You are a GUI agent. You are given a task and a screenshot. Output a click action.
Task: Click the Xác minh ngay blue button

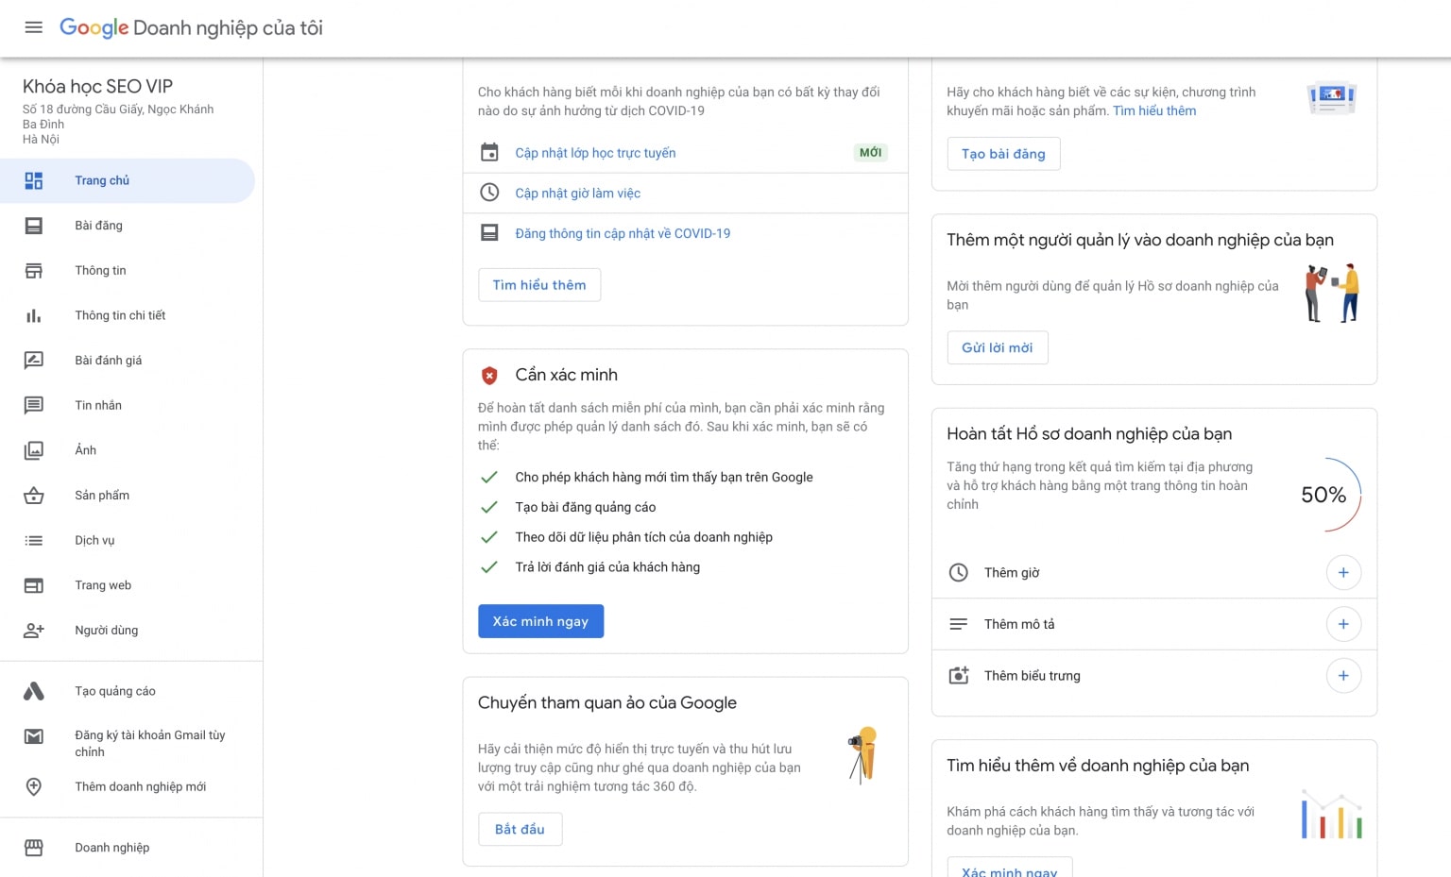(540, 621)
